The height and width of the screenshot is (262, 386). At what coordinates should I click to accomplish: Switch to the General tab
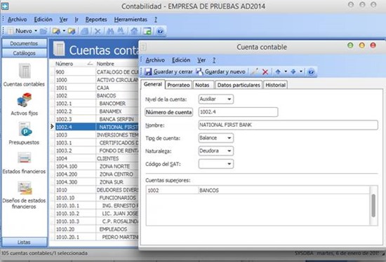click(x=153, y=85)
